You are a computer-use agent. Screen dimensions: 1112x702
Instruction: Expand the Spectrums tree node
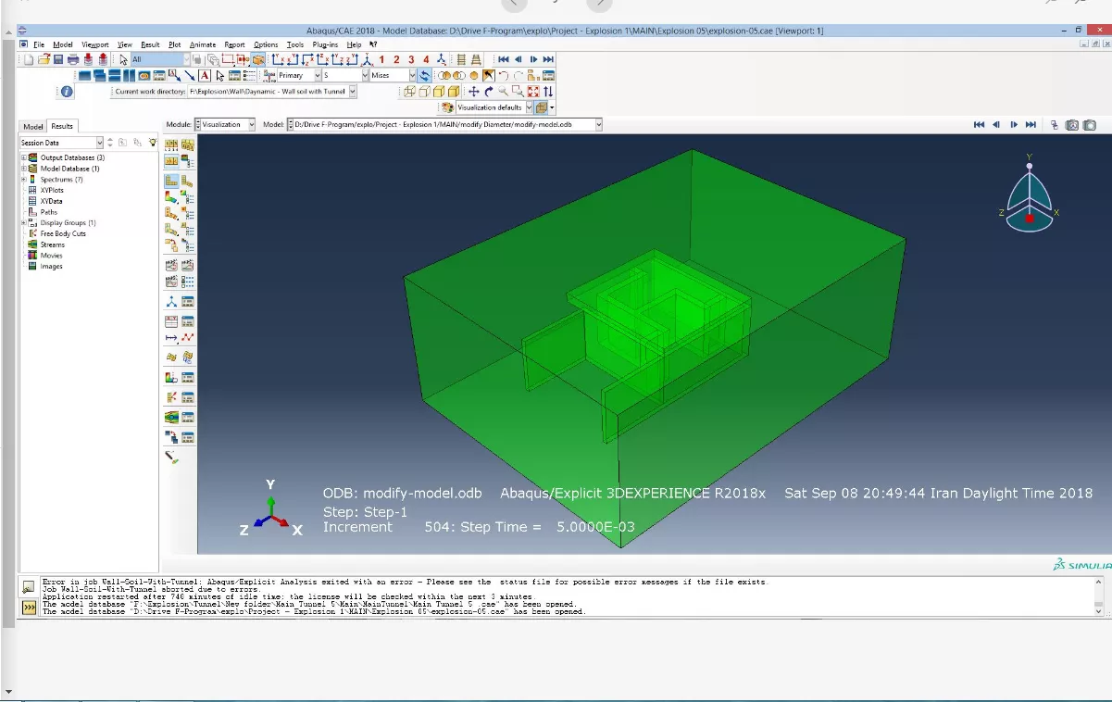[x=24, y=180]
